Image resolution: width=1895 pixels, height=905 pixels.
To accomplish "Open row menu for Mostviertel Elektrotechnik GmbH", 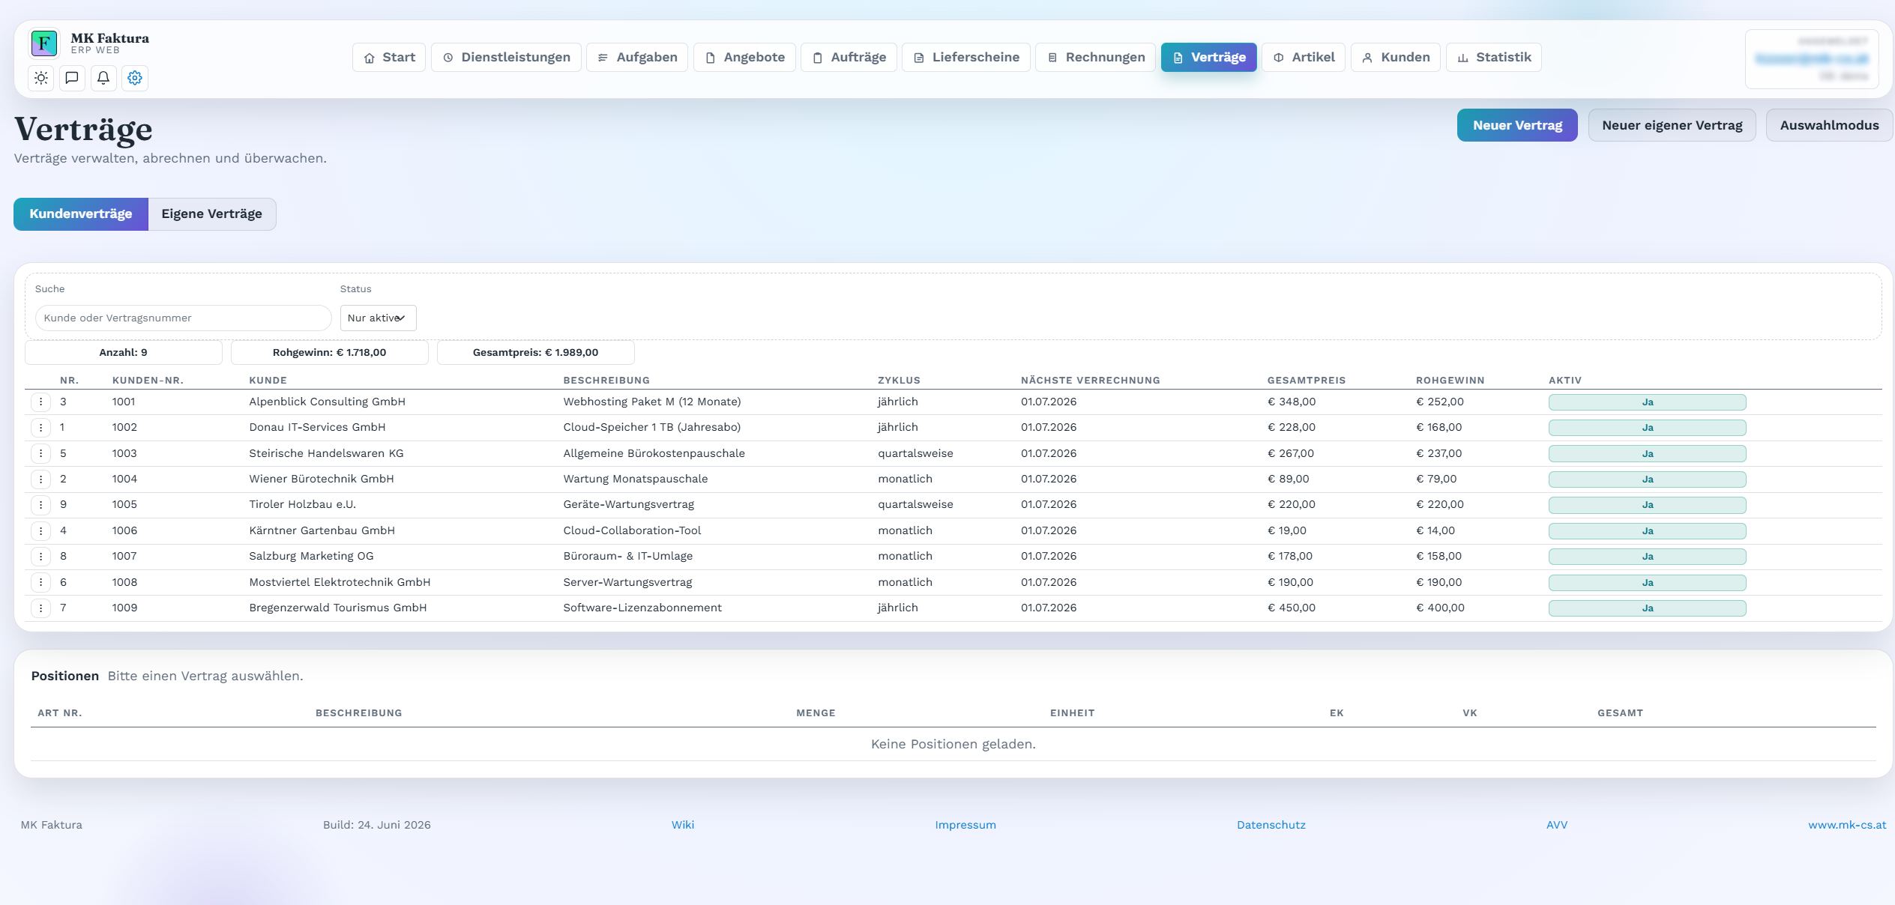I will [x=40, y=583].
